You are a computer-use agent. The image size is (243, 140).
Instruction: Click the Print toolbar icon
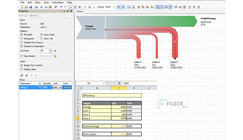(36, 7)
